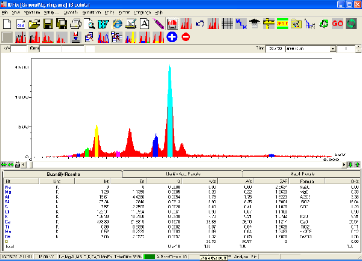Open print preview with the magnifier page icon
362x261 pixels.
pyautogui.click(x=89, y=24)
